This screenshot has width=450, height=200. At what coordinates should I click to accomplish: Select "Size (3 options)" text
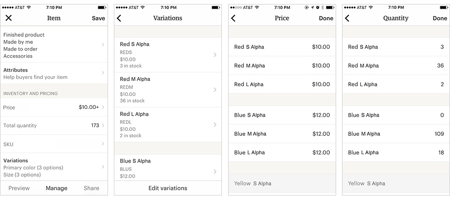pyautogui.click(x=22, y=175)
